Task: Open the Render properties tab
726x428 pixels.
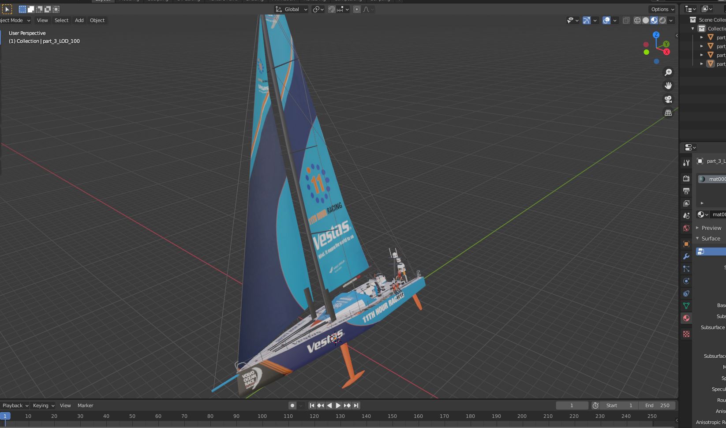Action: pos(686,179)
